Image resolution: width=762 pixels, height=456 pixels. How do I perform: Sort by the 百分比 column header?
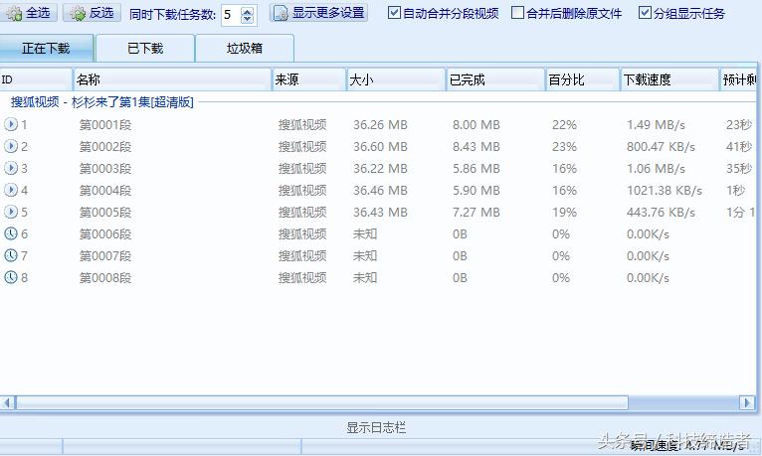click(x=582, y=79)
